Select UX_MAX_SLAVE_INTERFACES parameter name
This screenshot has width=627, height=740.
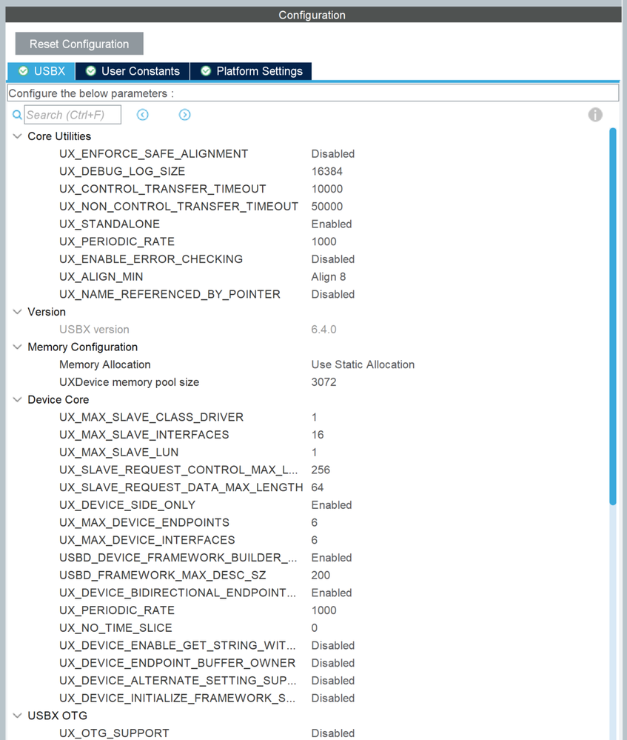pyautogui.click(x=144, y=435)
